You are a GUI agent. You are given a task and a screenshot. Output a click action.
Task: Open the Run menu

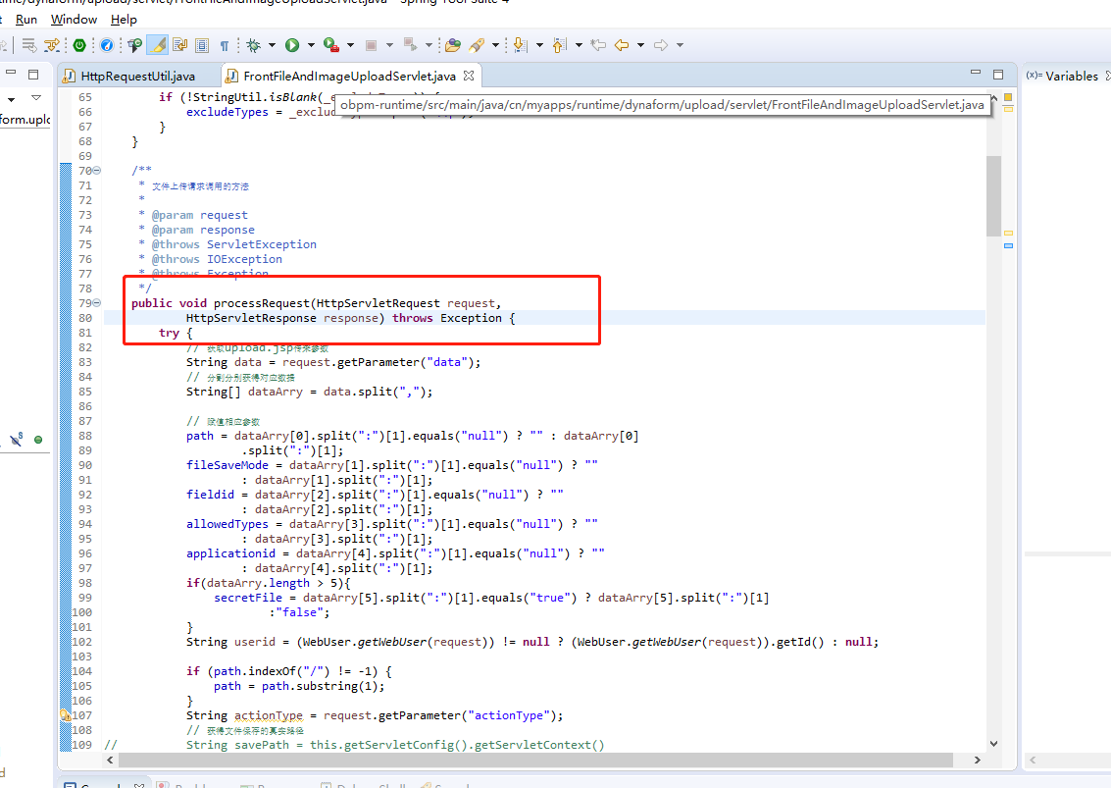click(x=26, y=20)
